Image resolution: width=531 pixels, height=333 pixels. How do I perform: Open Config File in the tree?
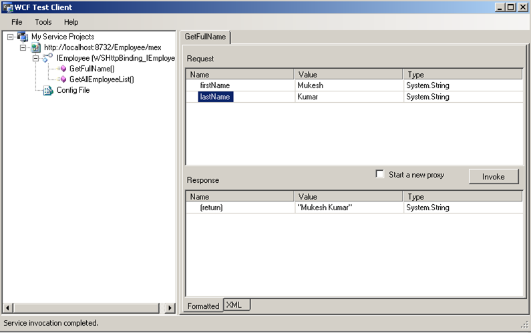click(x=73, y=90)
